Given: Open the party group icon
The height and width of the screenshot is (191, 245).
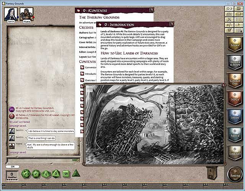Looking at the screenshot, I should coord(229,14).
